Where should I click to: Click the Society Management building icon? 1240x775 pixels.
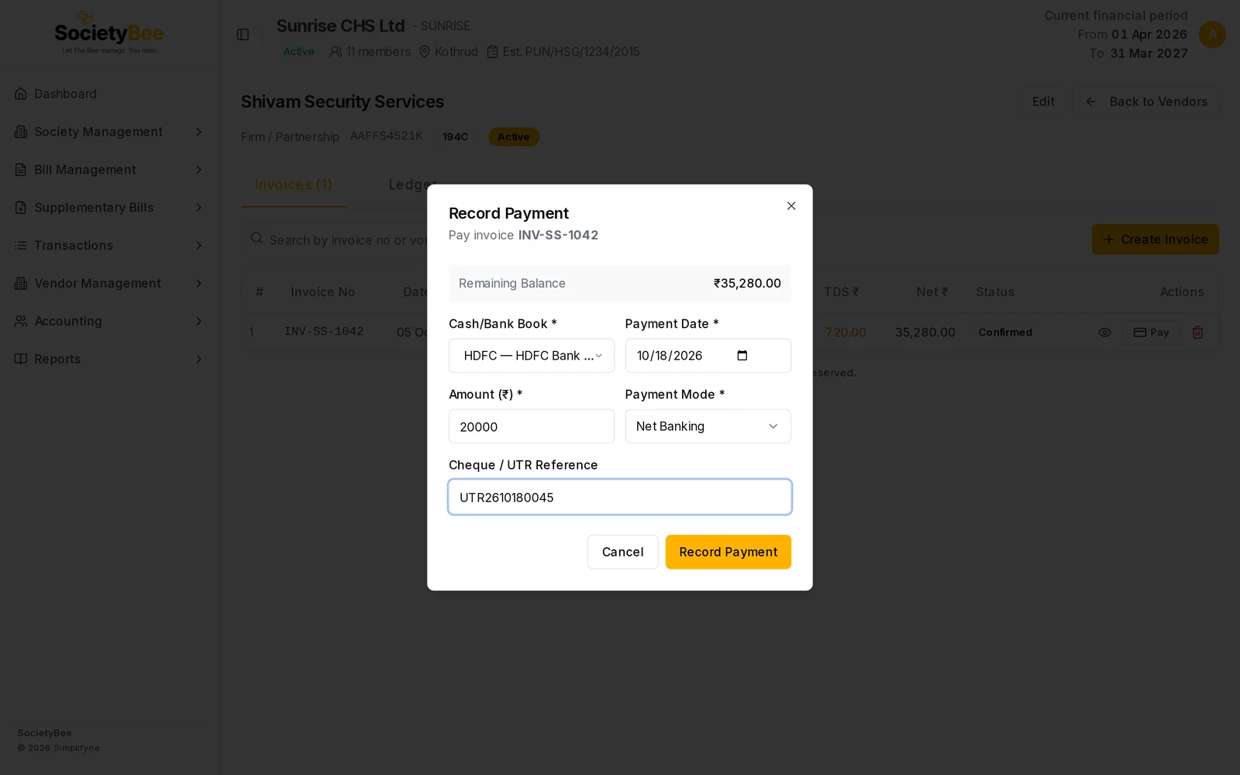[x=21, y=132]
